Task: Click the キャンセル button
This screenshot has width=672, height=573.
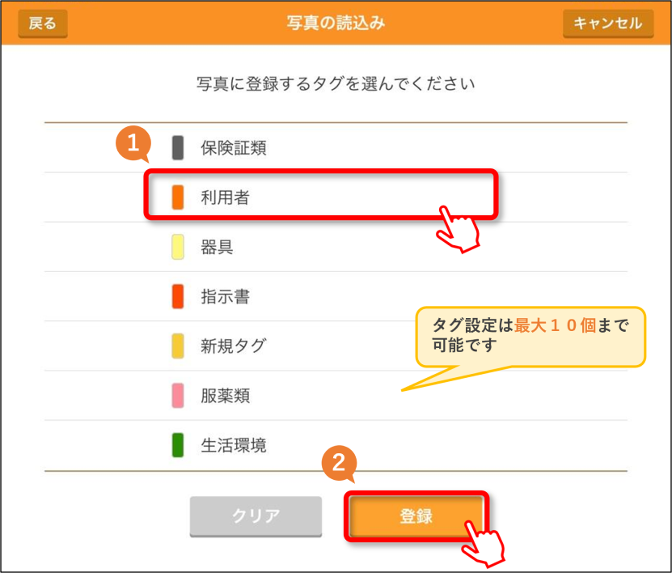Action: (x=608, y=23)
